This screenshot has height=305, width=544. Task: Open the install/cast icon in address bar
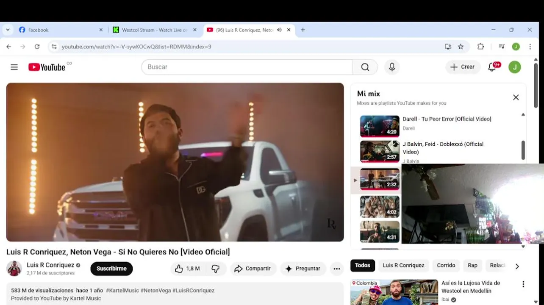(x=448, y=47)
